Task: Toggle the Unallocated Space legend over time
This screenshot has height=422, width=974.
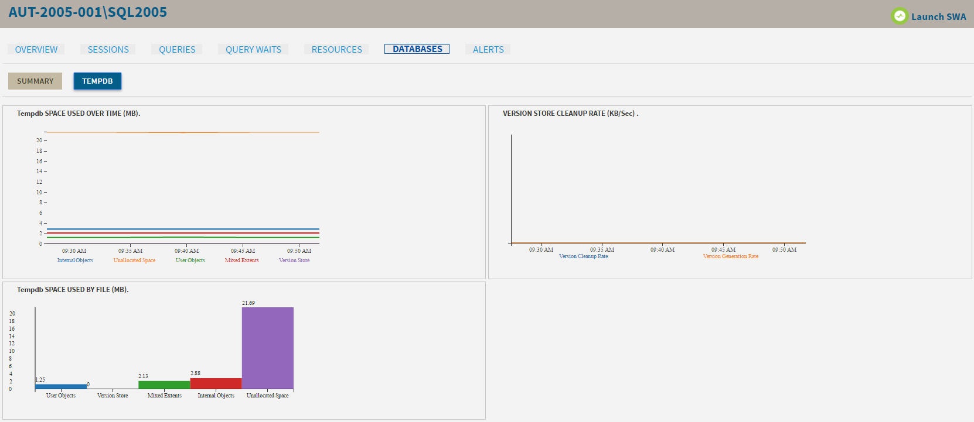Action: coord(134,260)
